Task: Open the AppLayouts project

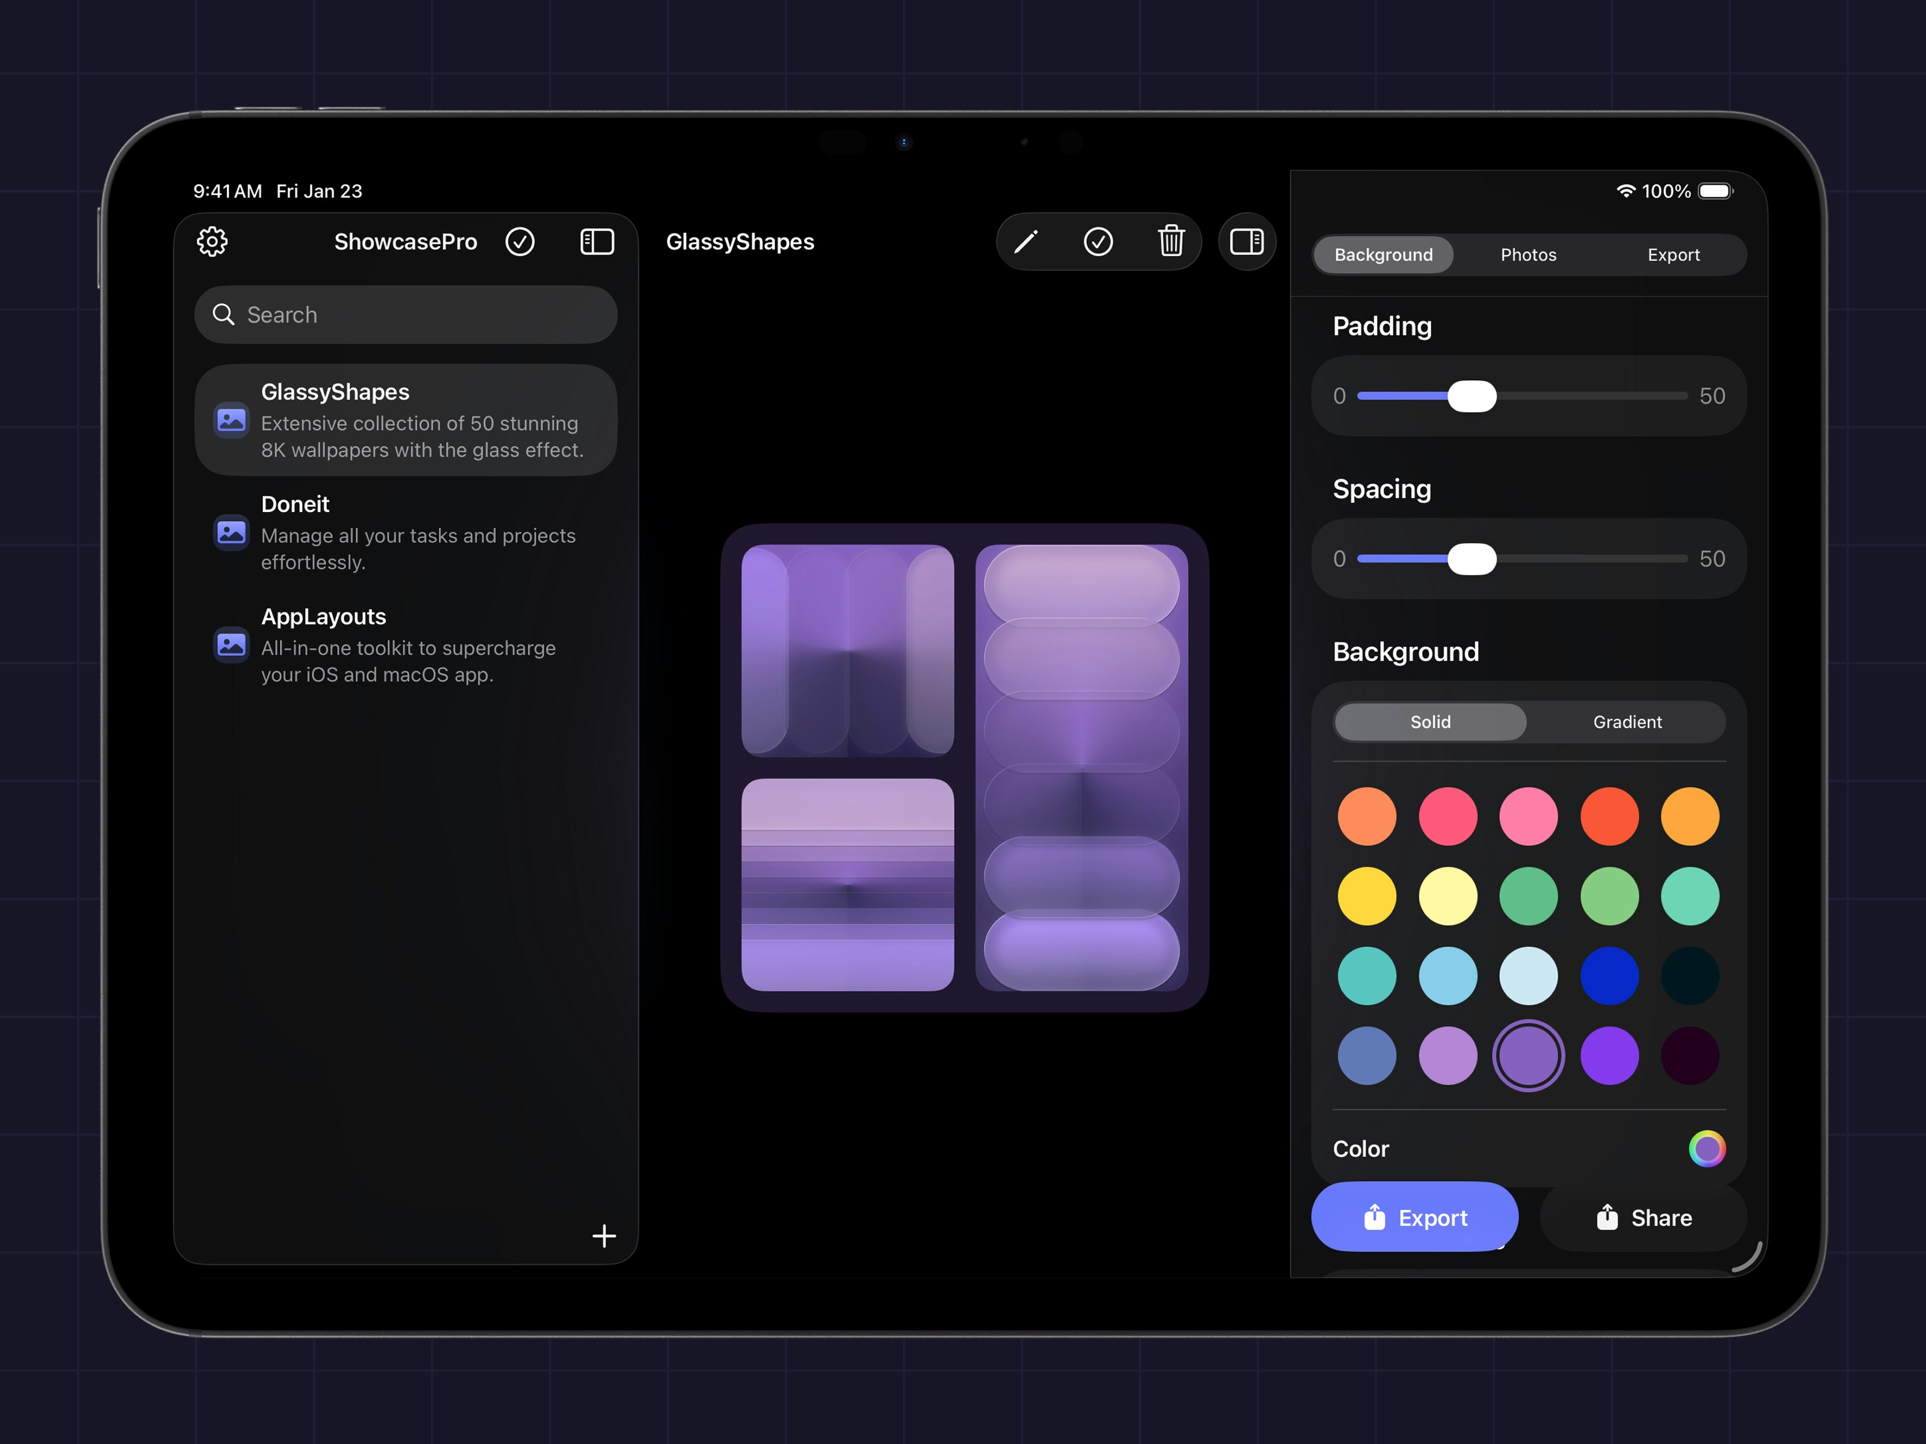Action: click(x=405, y=644)
